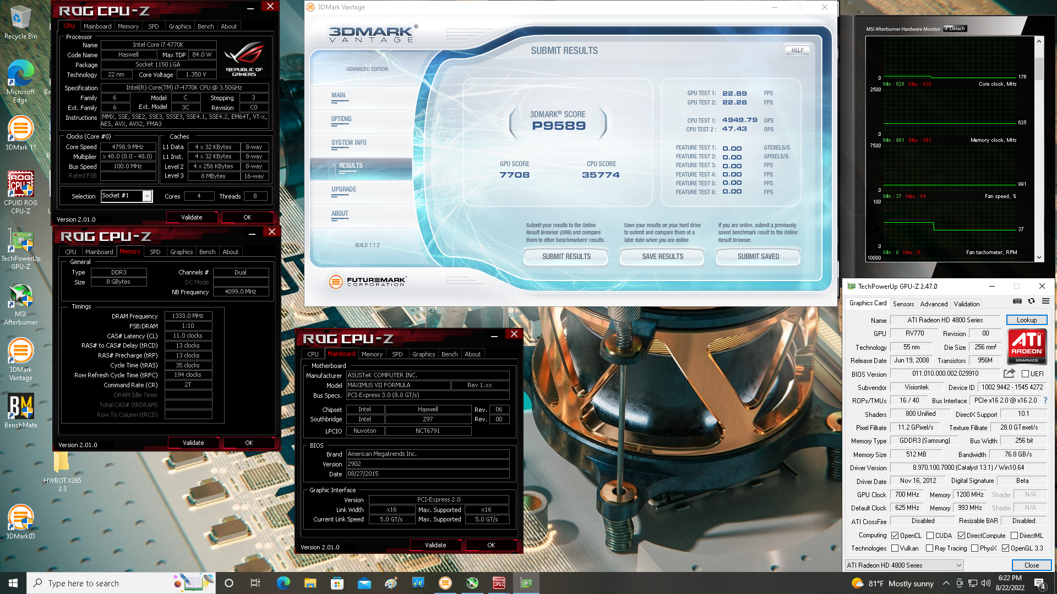Select the MSI Afterburner desktop icon
The image size is (1057, 594).
[20, 305]
